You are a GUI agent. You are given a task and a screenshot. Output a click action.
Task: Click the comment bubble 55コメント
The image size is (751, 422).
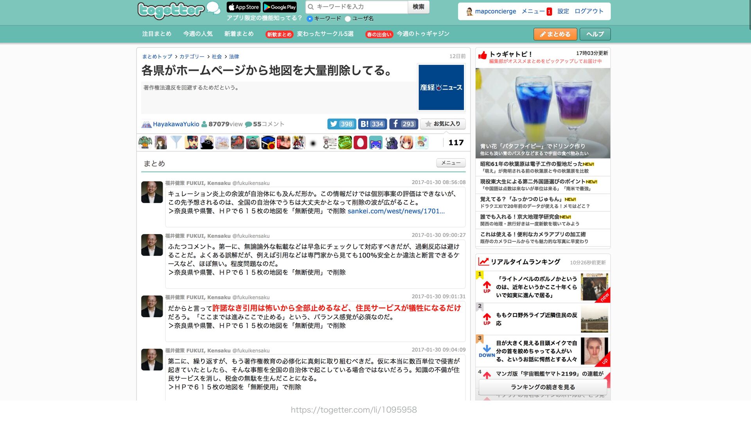click(264, 124)
